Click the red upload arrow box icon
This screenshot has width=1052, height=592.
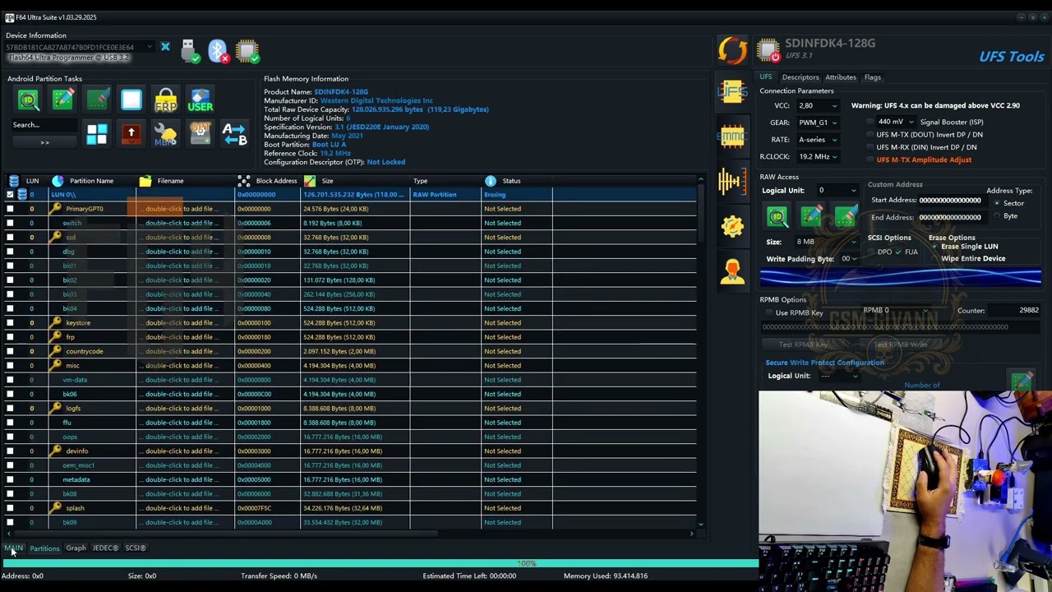(131, 134)
